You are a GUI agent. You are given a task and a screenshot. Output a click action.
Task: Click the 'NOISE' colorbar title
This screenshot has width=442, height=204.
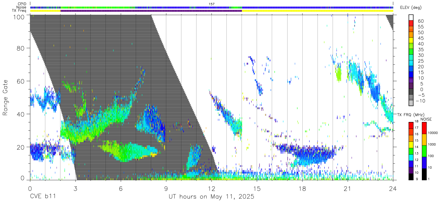click(426, 119)
